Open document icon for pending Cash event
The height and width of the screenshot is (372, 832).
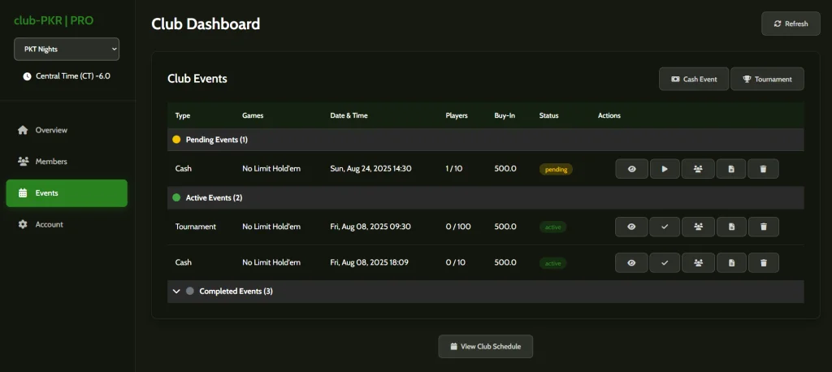click(731, 169)
